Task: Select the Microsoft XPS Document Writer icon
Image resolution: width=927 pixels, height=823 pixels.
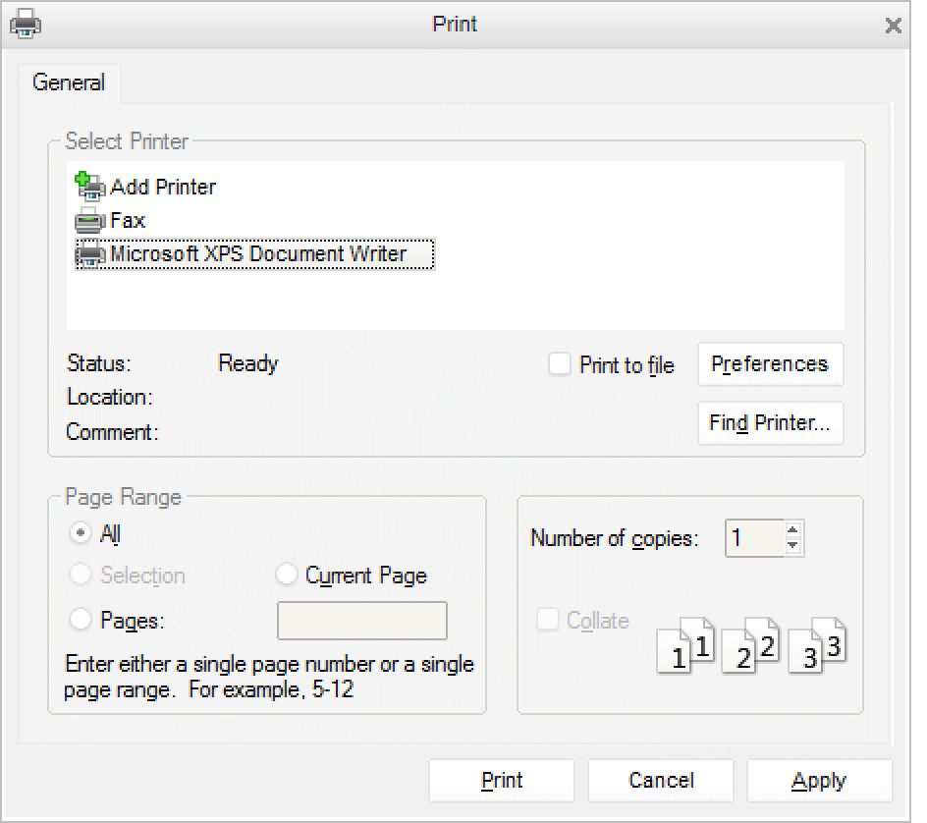Action: pos(90,254)
